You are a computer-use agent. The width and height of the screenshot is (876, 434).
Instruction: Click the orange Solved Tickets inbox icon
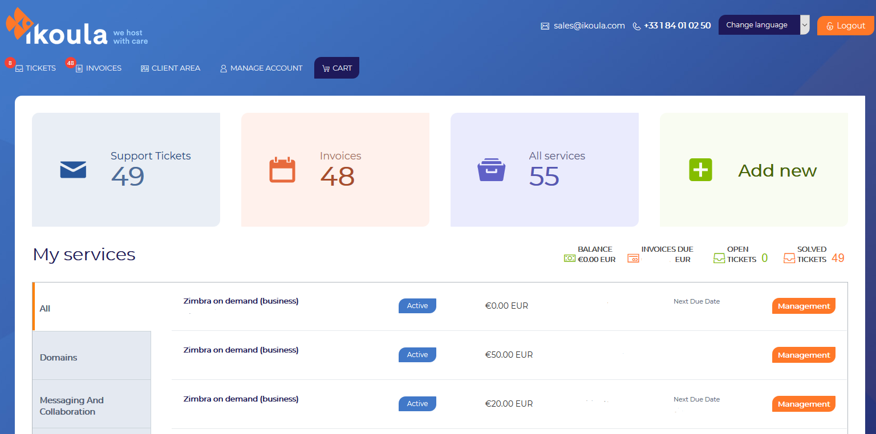[789, 258]
